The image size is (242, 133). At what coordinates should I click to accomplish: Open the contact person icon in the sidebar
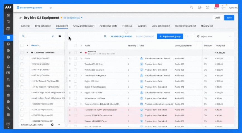pyautogui.click(x=8, y=44)
